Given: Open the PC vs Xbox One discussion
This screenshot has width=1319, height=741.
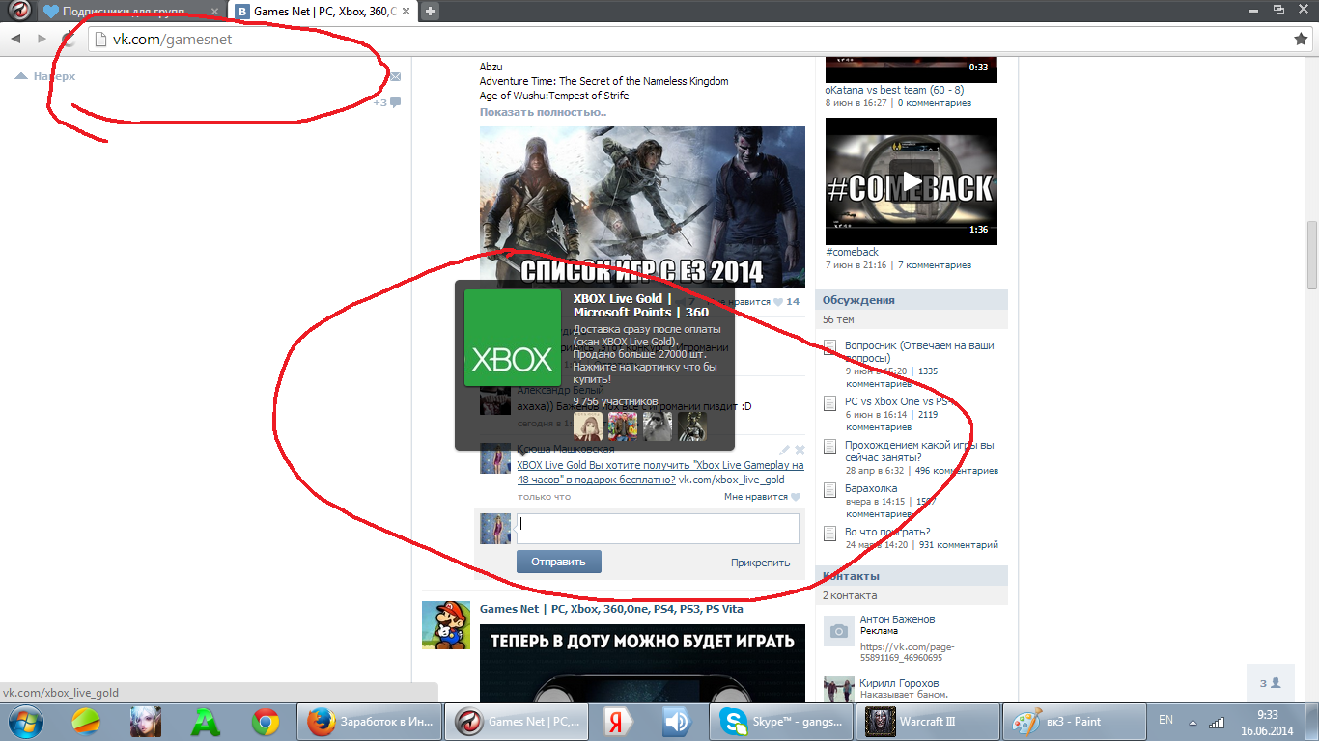Looking at the screenshot, I should [899, 401].
